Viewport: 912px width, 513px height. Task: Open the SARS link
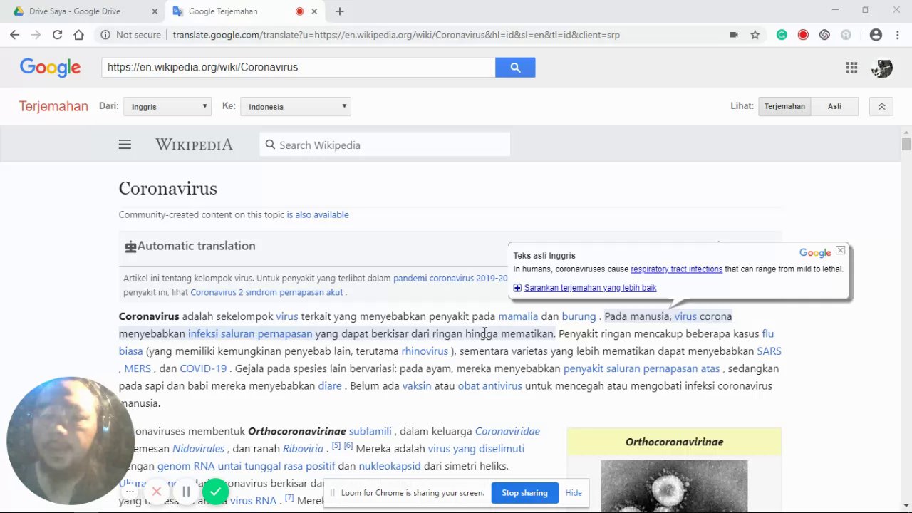point(769,351)
